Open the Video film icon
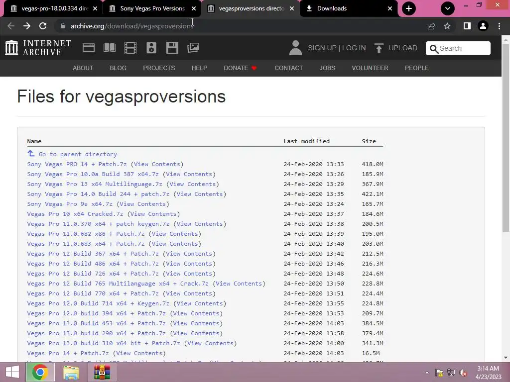The image size is (510, 382). pos(130,48)
